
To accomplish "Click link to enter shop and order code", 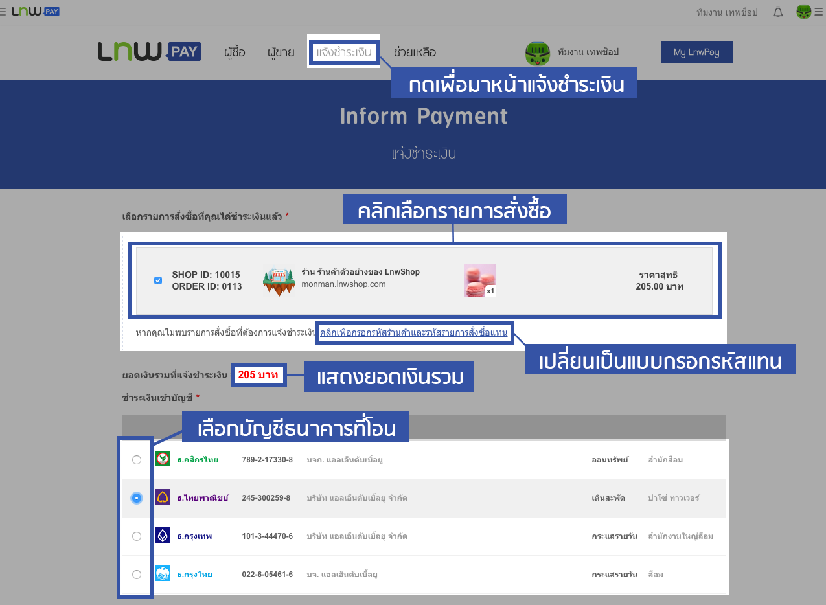I will (415, 333).
